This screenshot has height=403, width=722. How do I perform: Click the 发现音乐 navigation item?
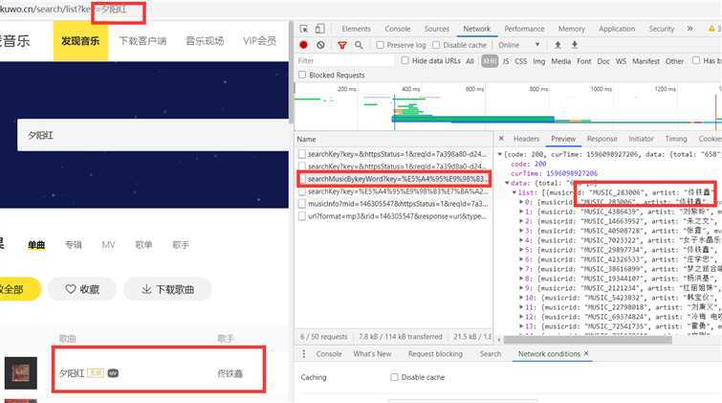[80, 40]
